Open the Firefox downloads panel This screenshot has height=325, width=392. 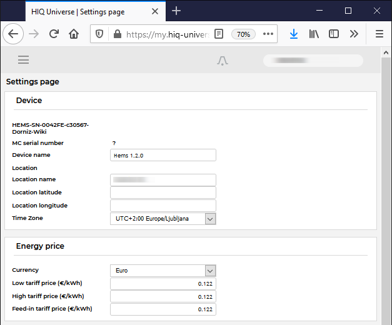(294, 34)
